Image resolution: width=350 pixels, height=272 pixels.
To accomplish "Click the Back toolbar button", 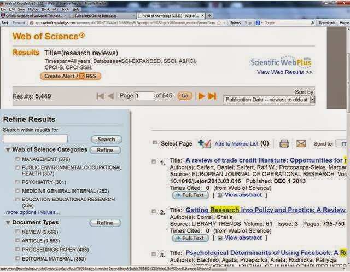I will 5,23.
